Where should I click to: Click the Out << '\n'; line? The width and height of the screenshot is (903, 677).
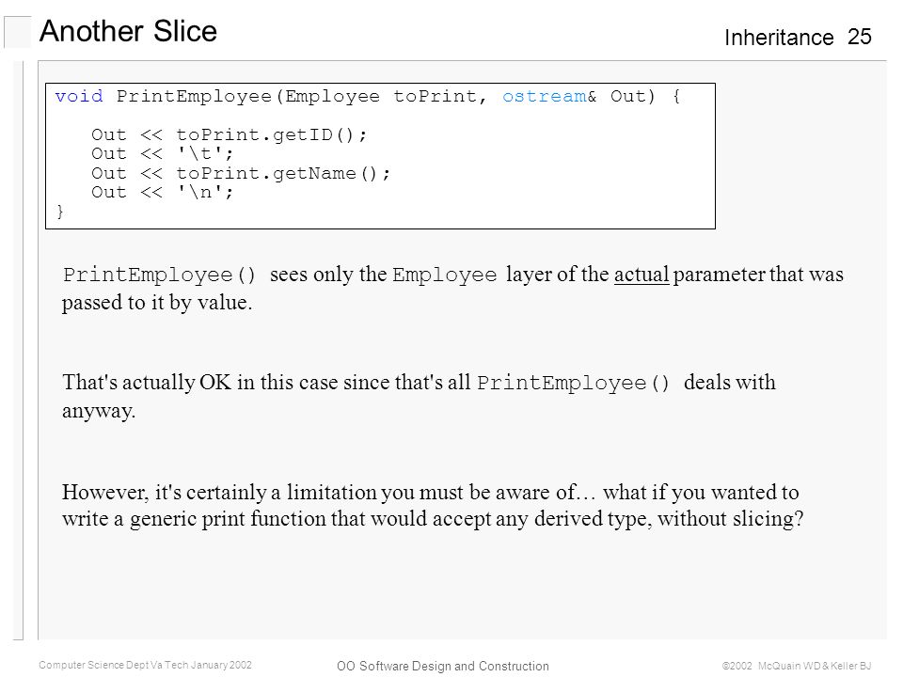[x=163, y=192]
